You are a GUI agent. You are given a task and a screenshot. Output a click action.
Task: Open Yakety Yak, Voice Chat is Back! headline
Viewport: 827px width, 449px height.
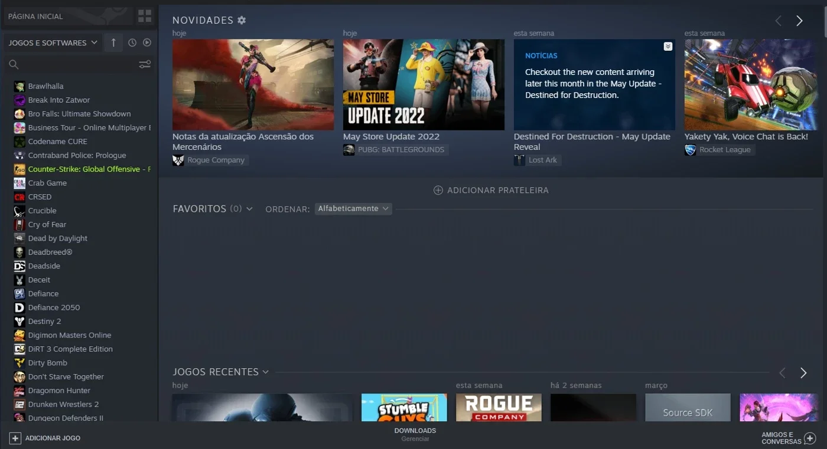point(746,136)
